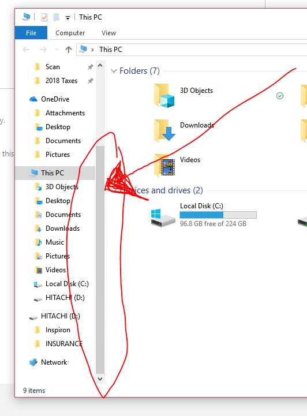Open recent locations dropdown arrow
The image size is (307, 416).
tap(57, 50)
